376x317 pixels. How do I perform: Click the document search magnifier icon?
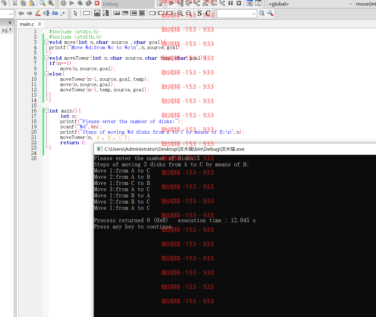262,13
